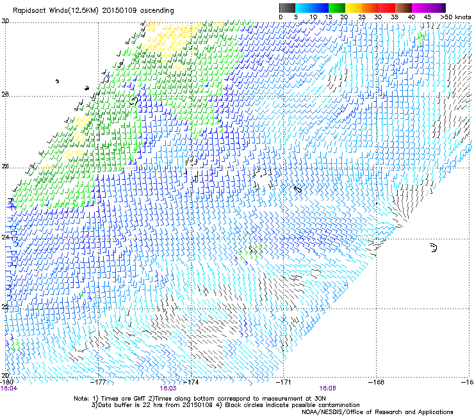Select the '25' label under the color bar
Screen dimensions: 474x416
point(362,17)
